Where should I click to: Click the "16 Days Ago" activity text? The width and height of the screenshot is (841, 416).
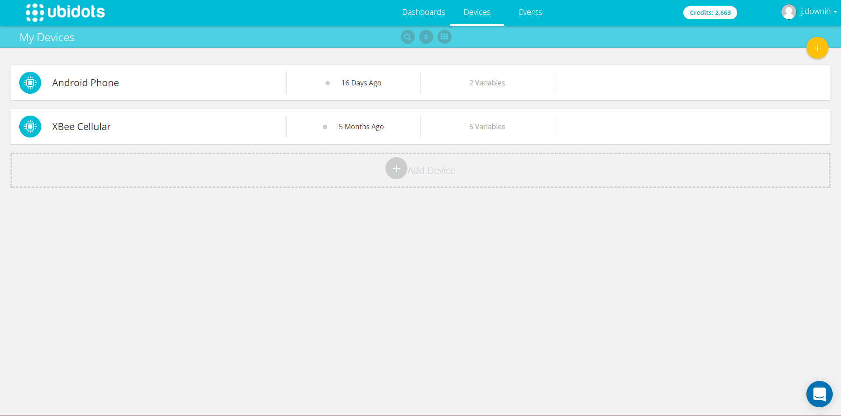(x=361, y=82)
